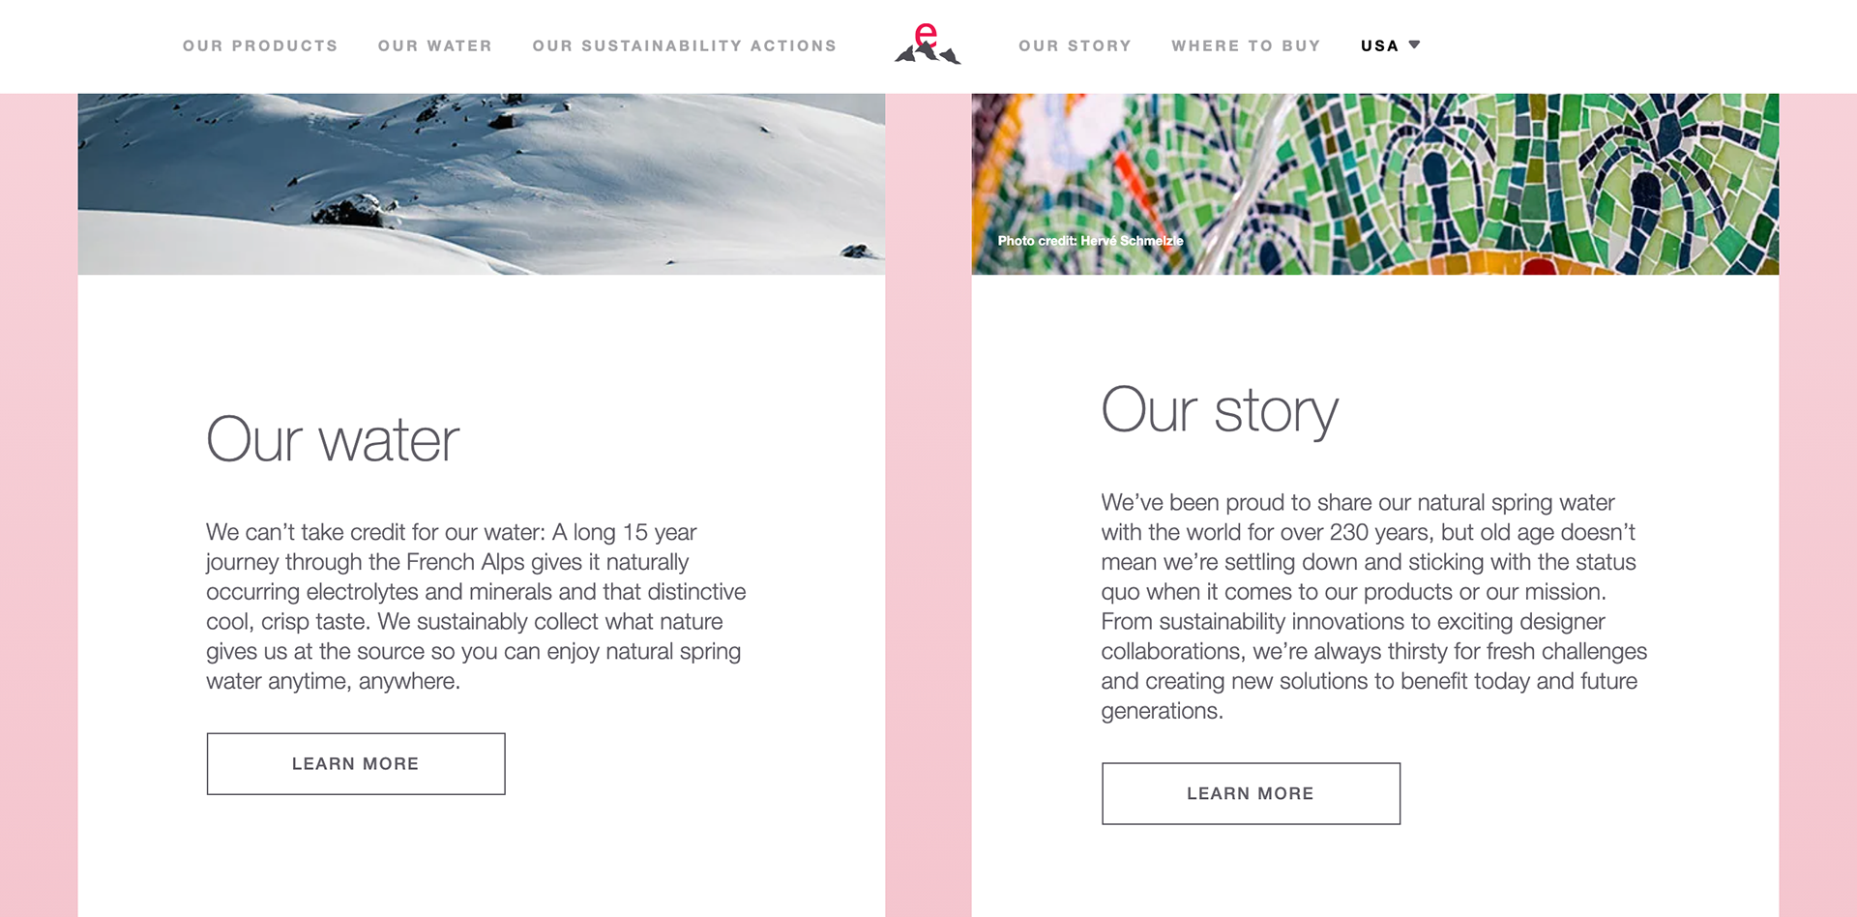
Task: Click the green mosaic artwork image
Action: pyautogui.click(x=1374, y=184)
